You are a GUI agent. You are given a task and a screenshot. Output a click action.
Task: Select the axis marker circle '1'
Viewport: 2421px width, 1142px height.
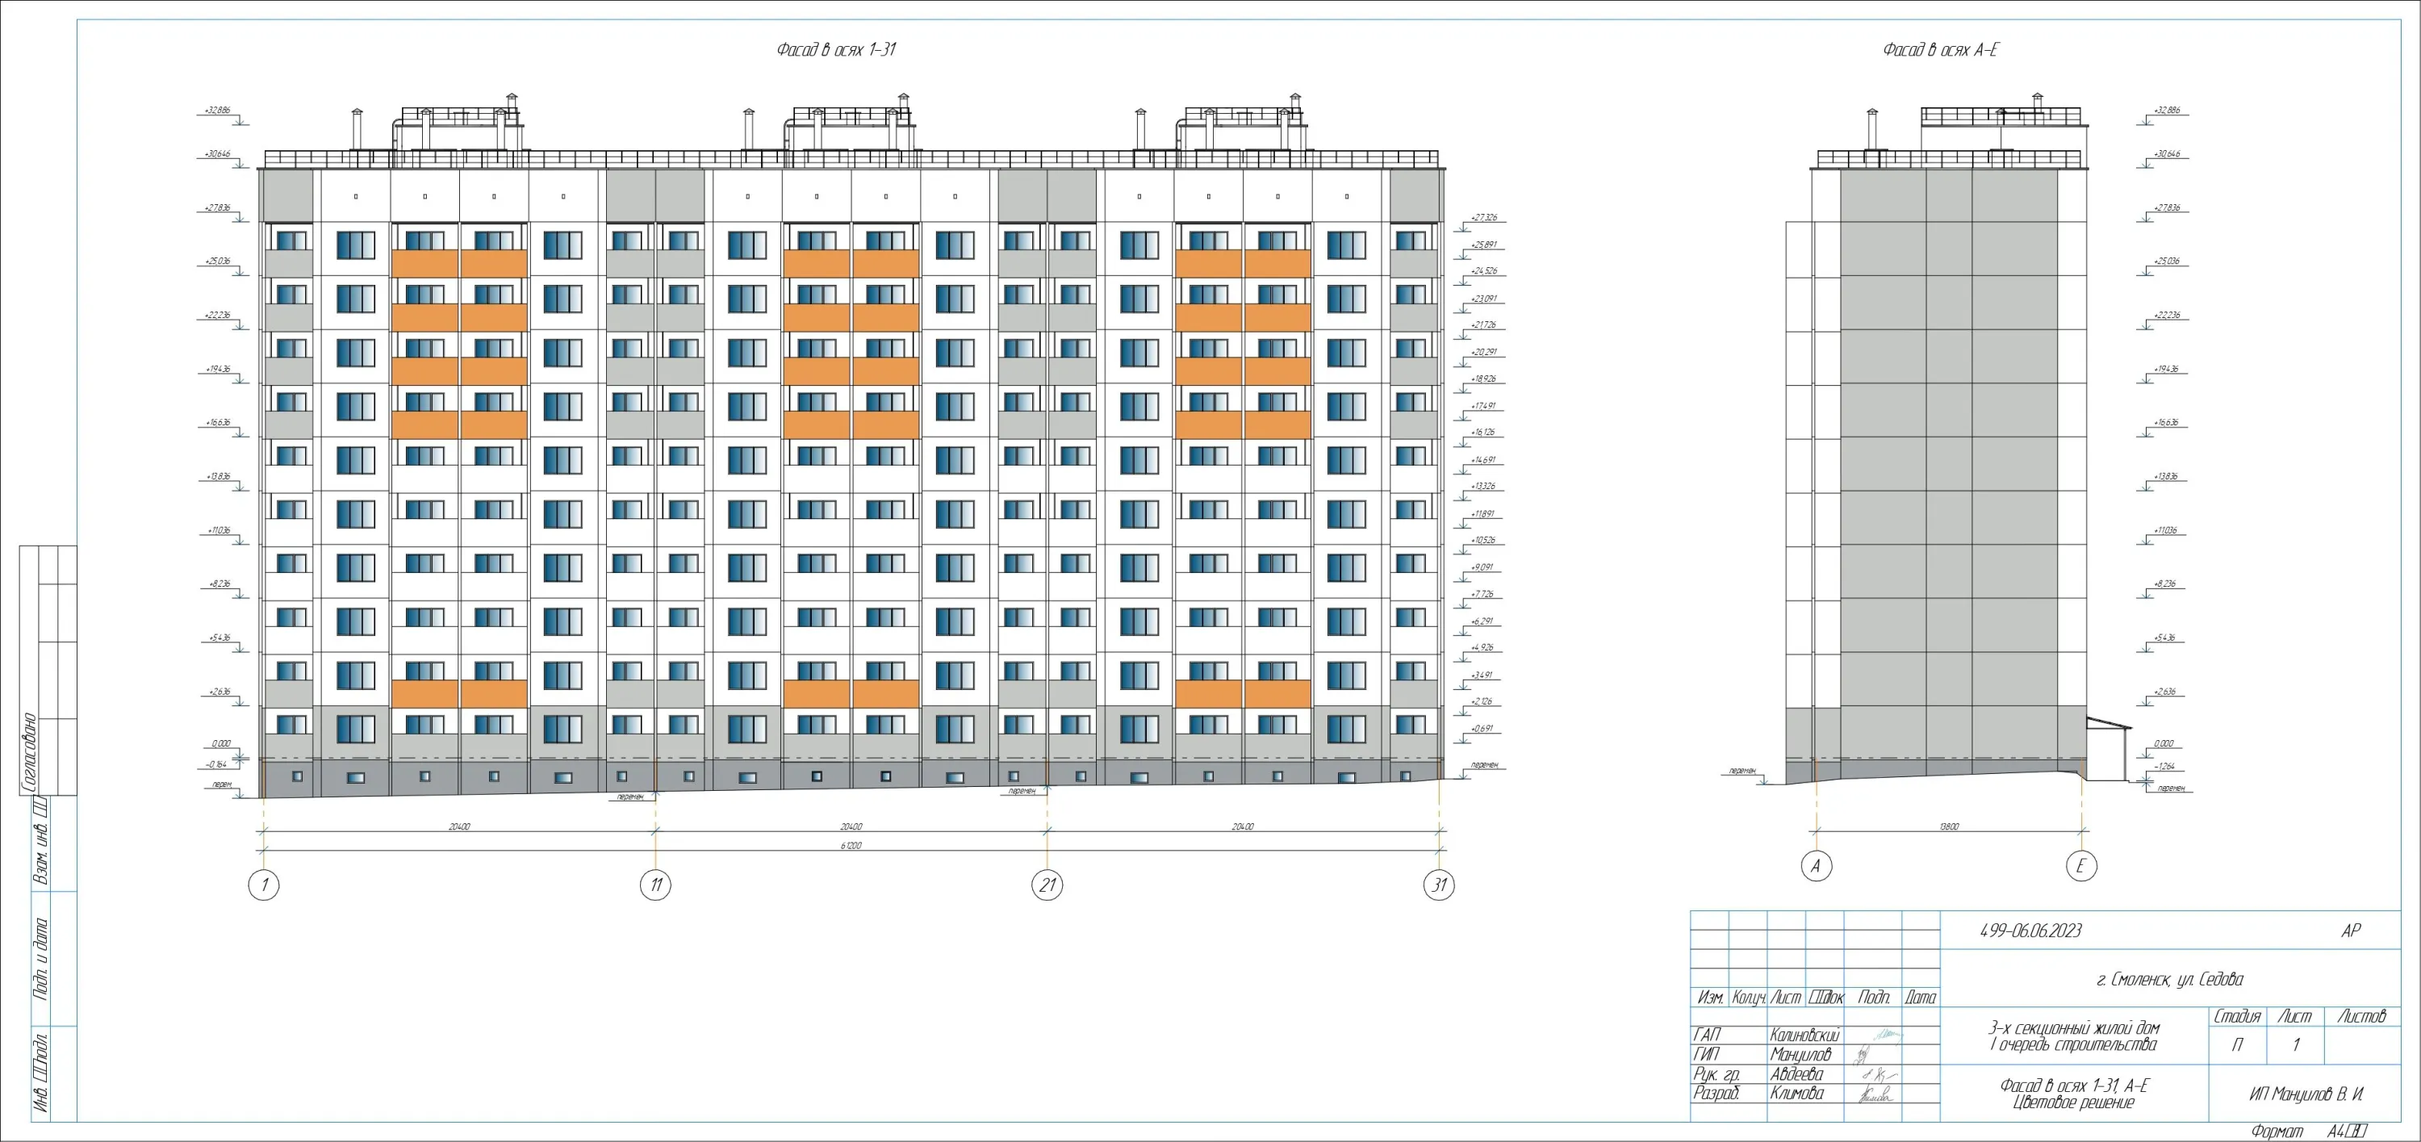pos(264,885)
